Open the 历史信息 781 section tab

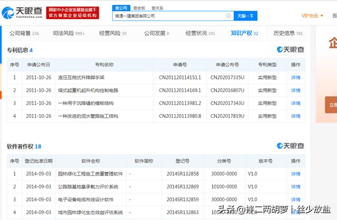pos(288,33)
